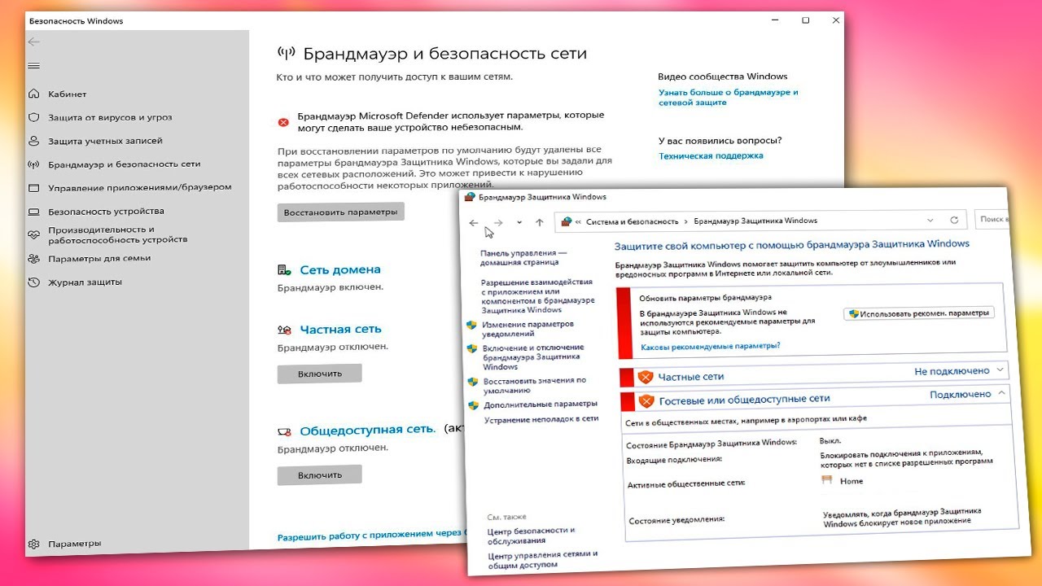
Task: Open the Общедоступная сеть link
Action: click(368, 430)
